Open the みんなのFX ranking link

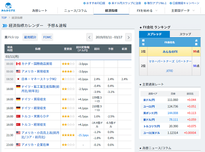[170, 52]
